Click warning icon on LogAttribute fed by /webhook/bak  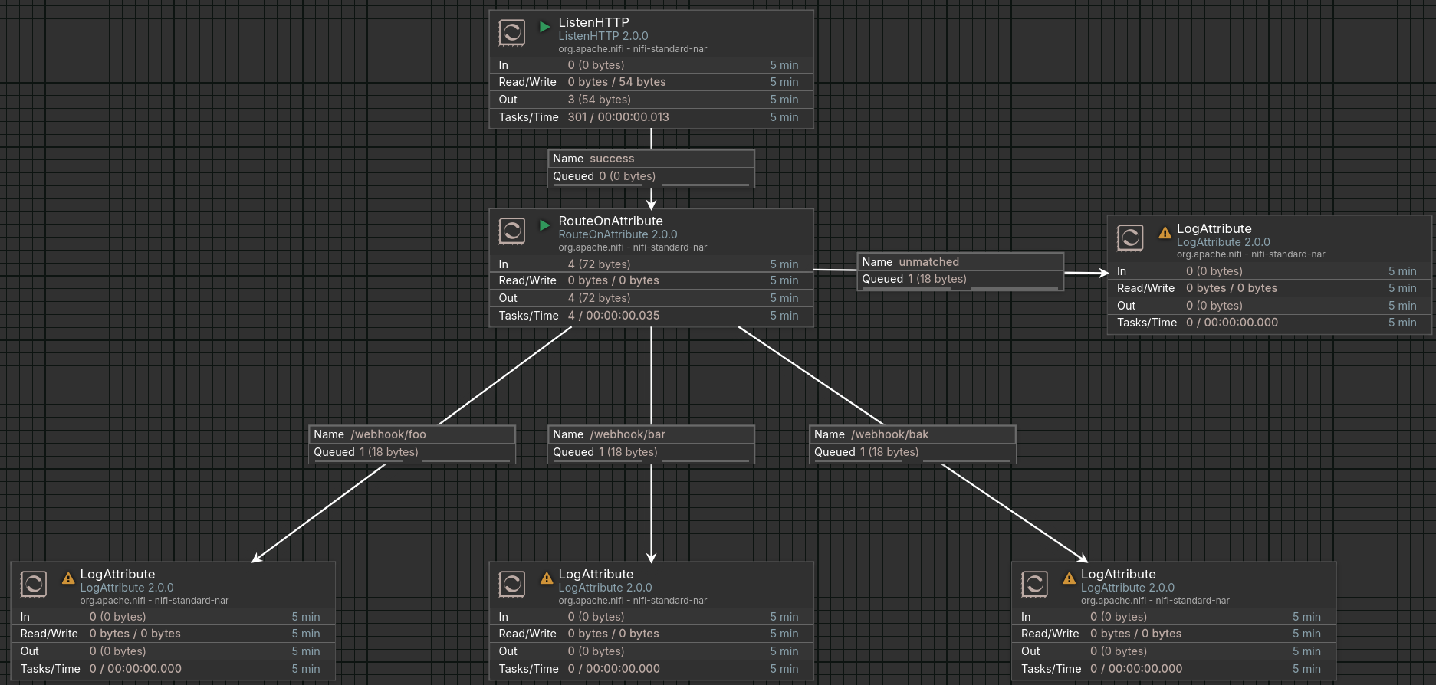(x=1069, y=578)
